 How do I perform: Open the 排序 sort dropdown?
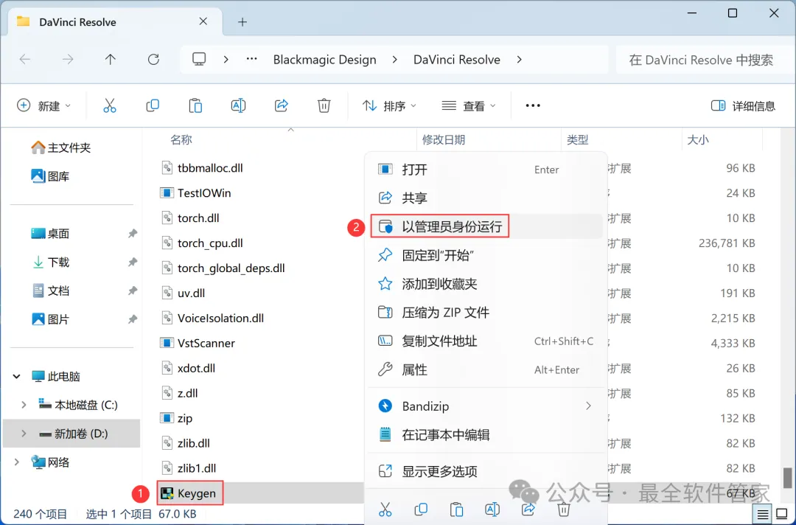click(389, 105)
